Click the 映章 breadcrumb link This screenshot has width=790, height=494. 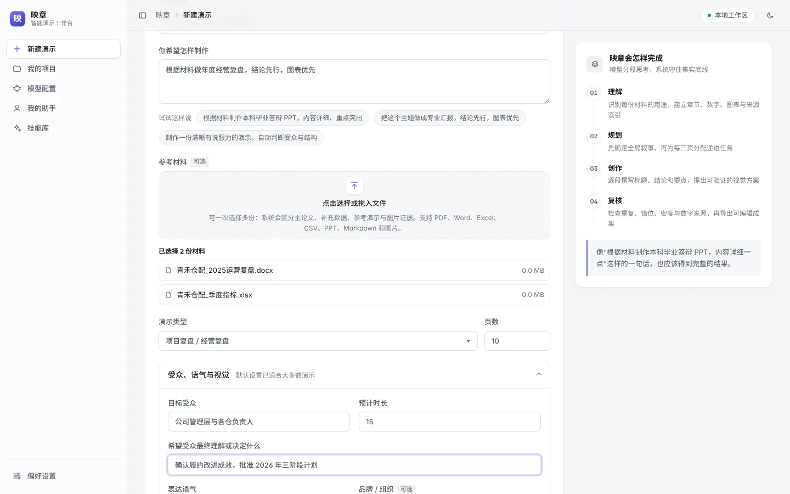[x=163, y=15]
